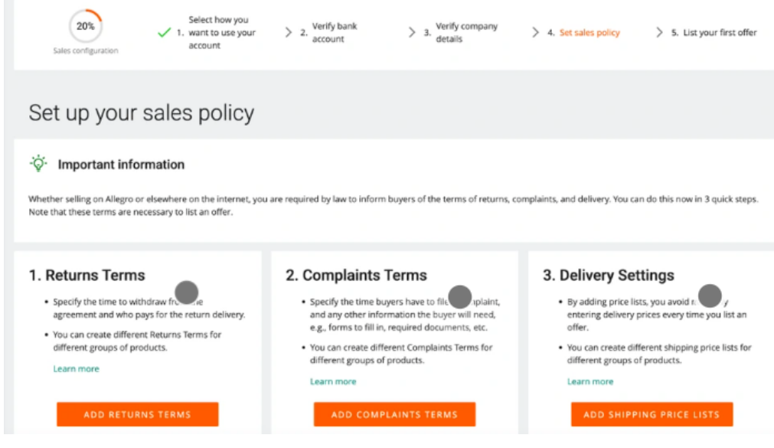
Task: Open 'Learn more' under Returns Terms
Action: tap(76, 369)
